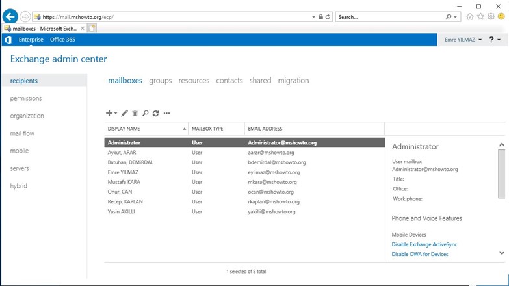This screenshot has height=286, width=509.
Task: Click the ocan@mshowto.org email address
Action: tap(270, 192)
